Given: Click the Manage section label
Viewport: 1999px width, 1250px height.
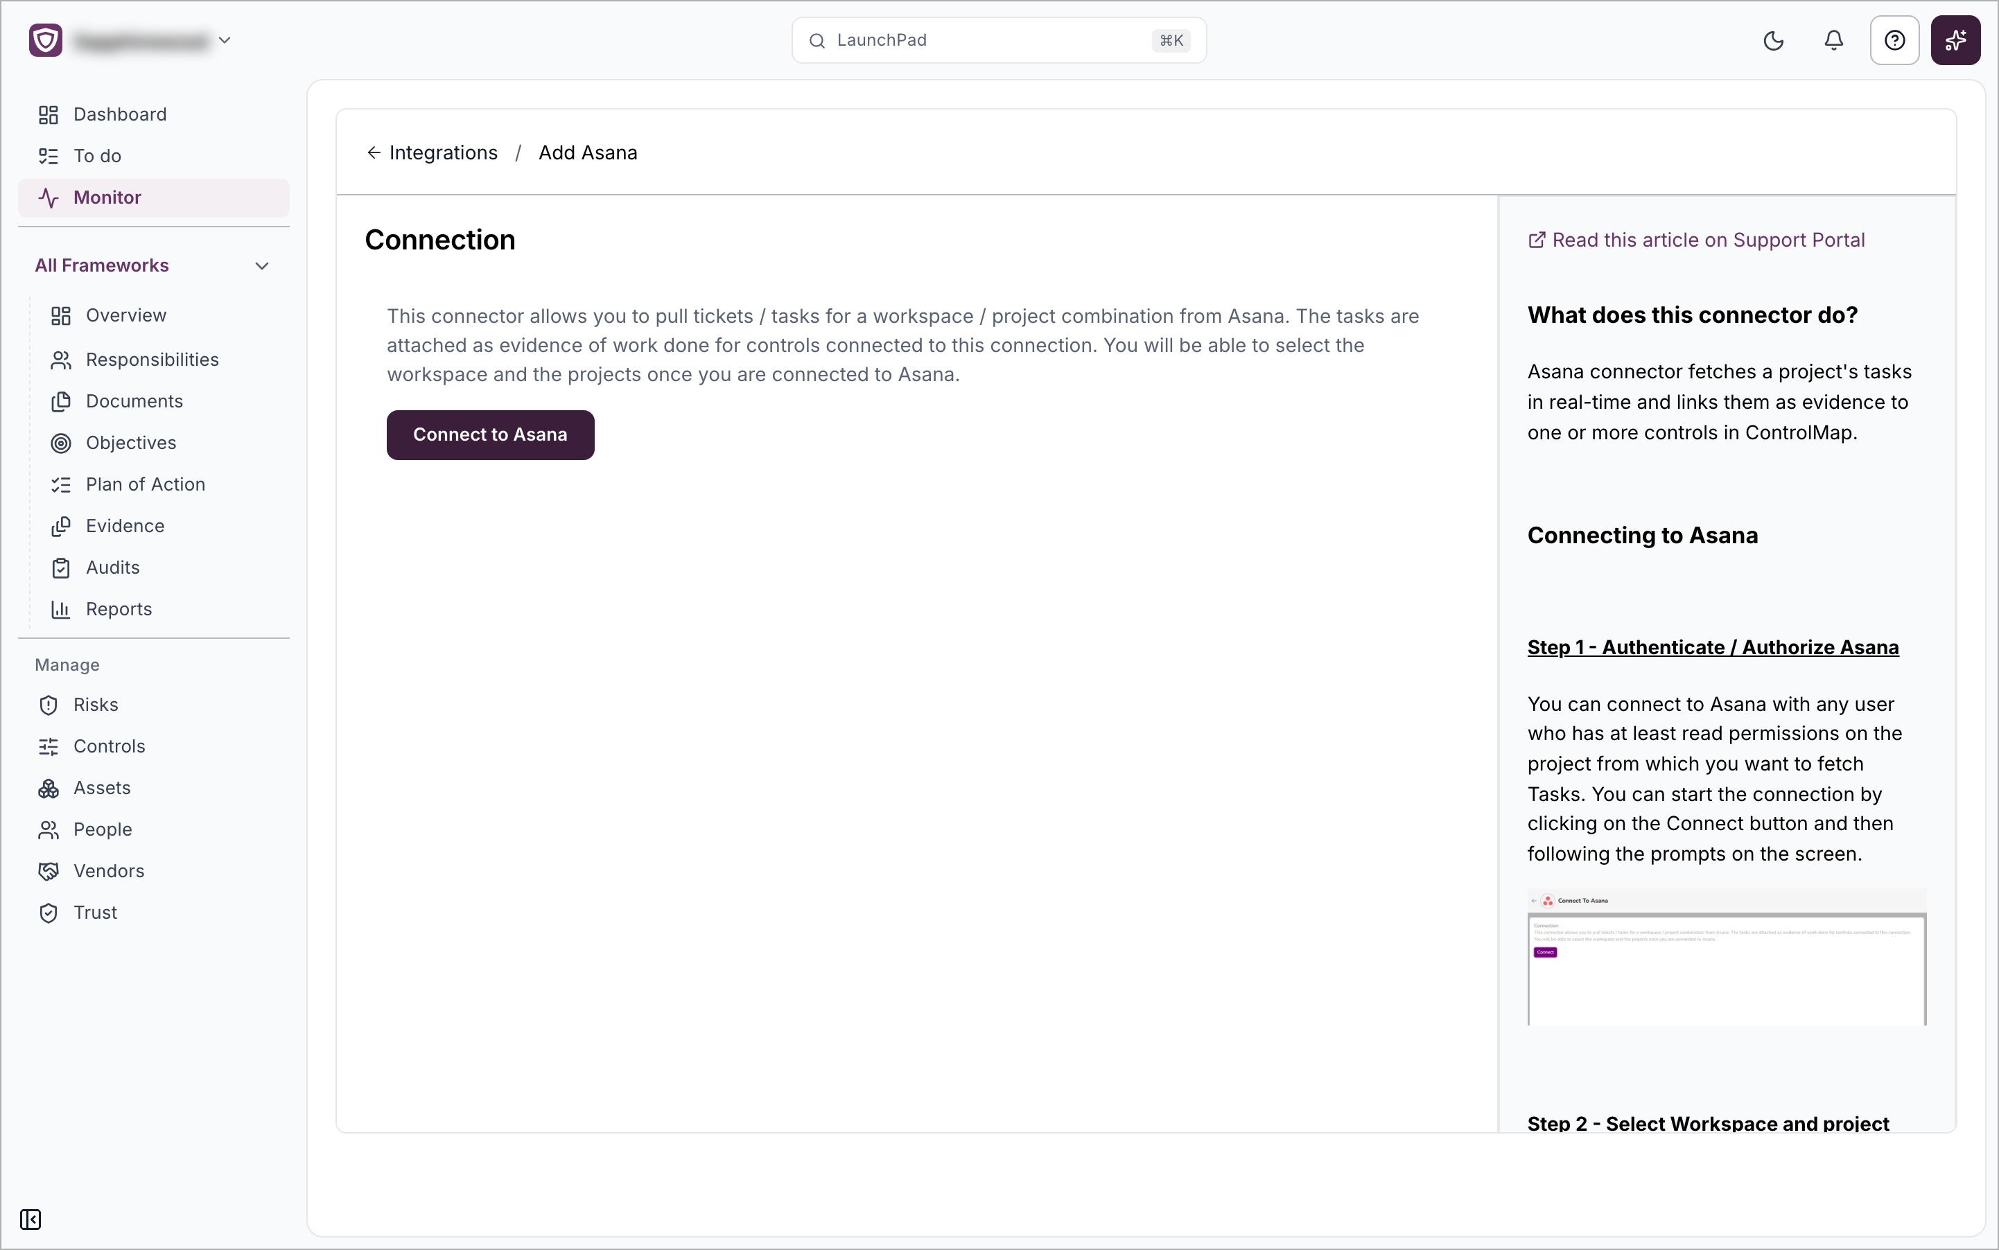Looking at the screenshot, I should click(67, 664).
